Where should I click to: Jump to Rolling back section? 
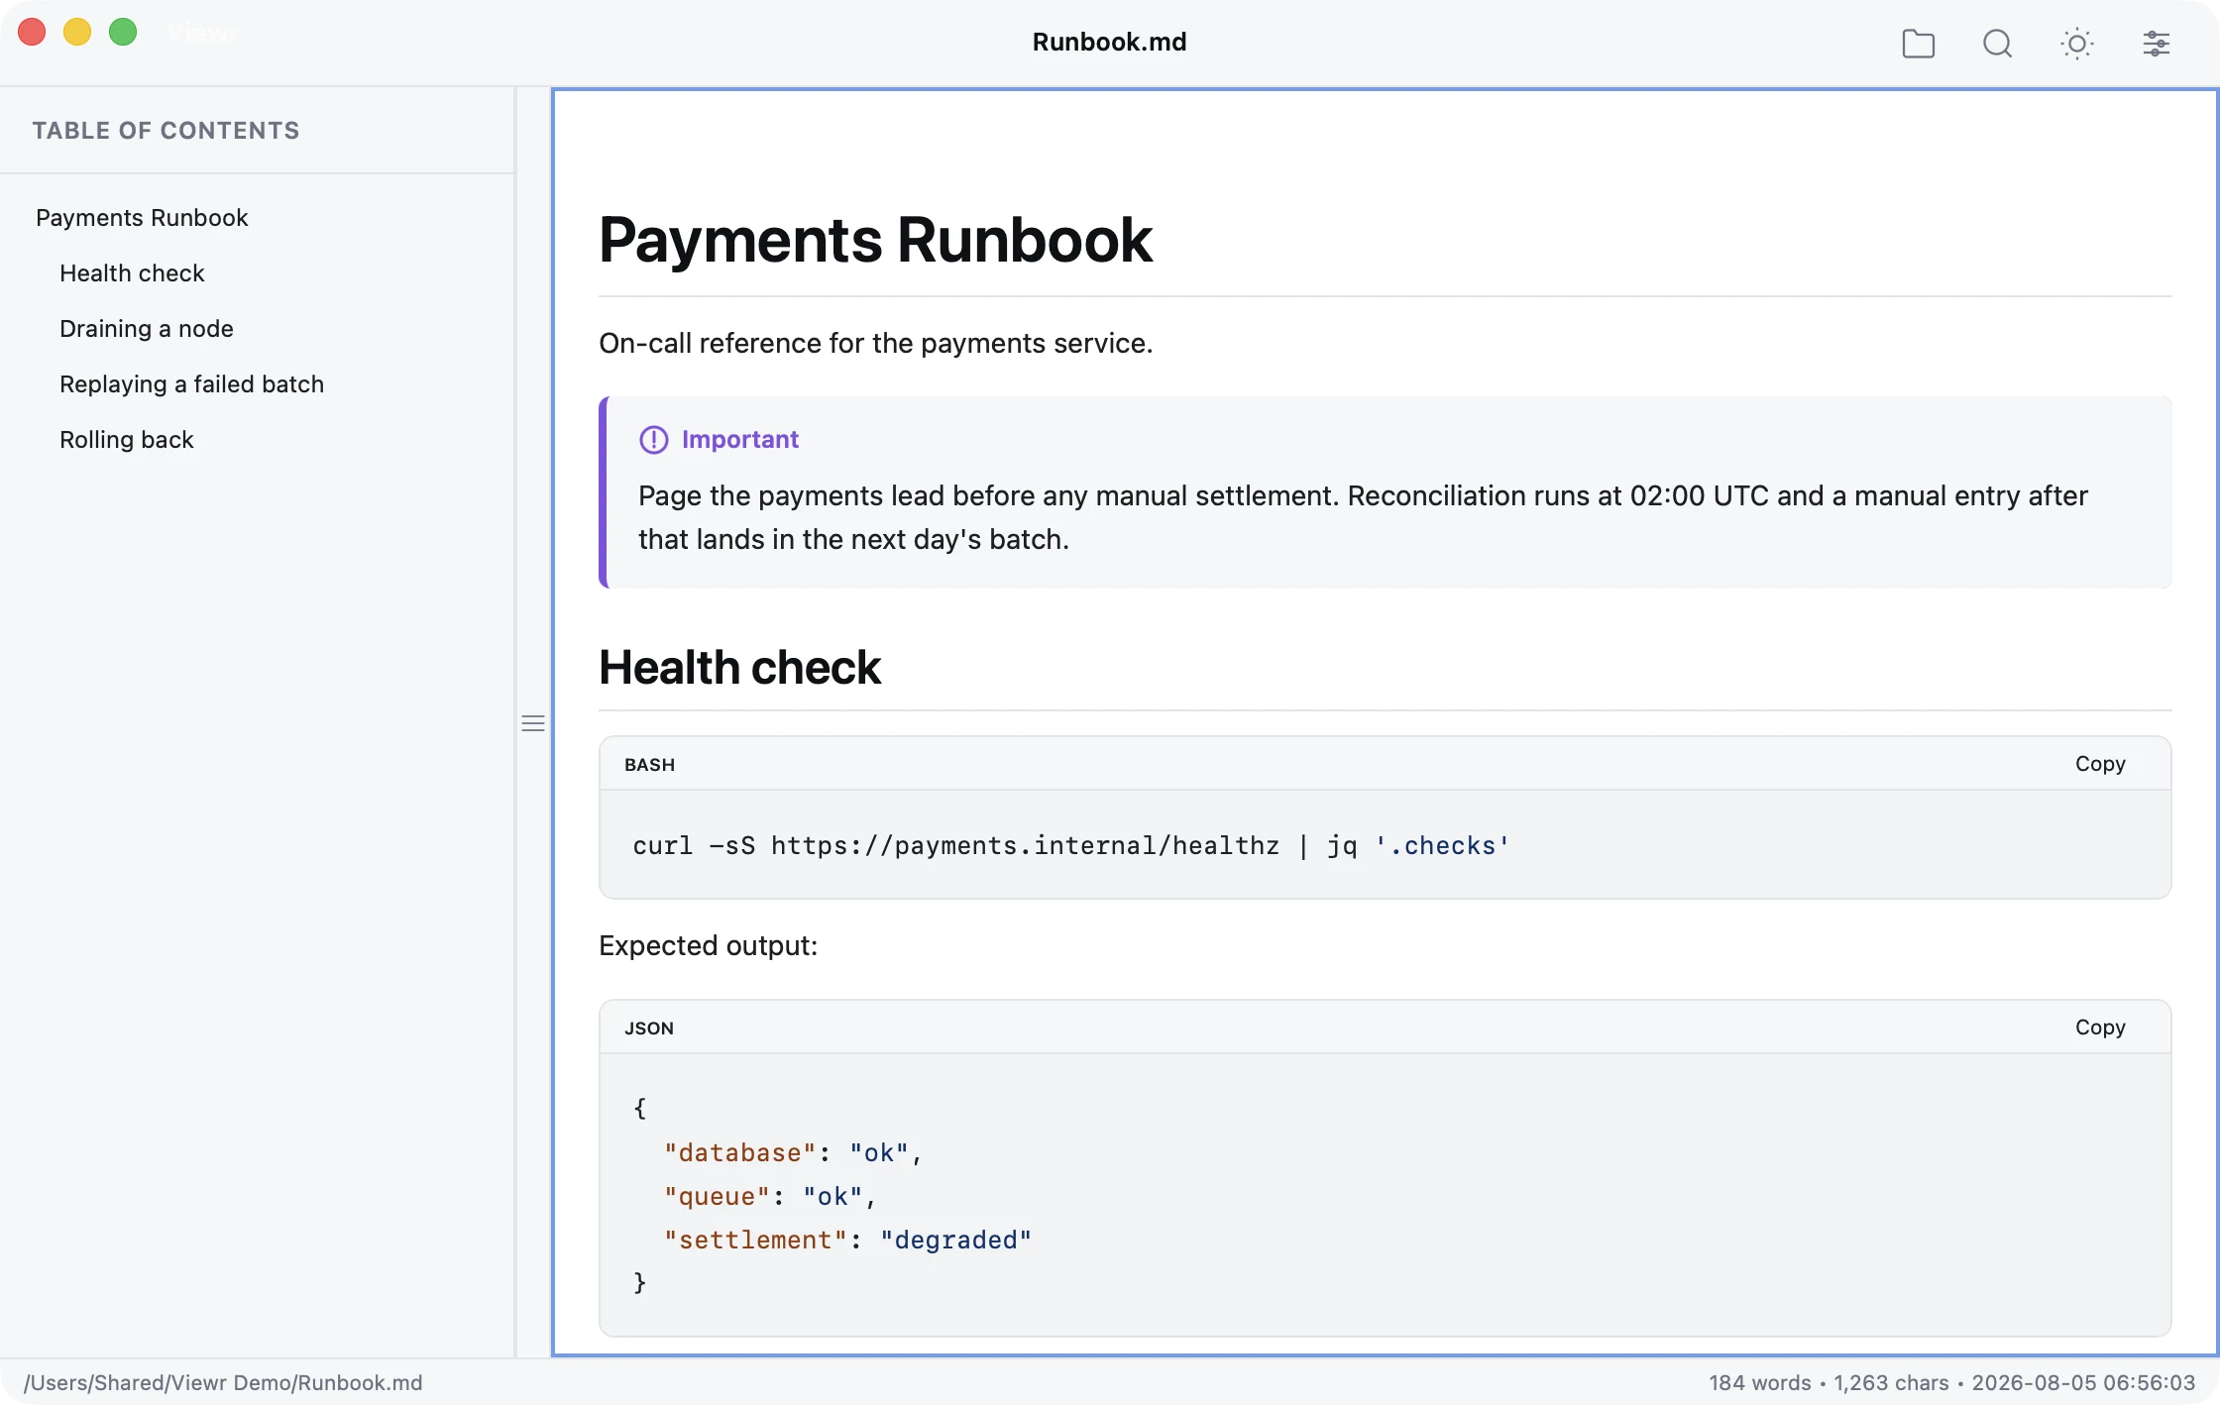click(x=126, y=440)
